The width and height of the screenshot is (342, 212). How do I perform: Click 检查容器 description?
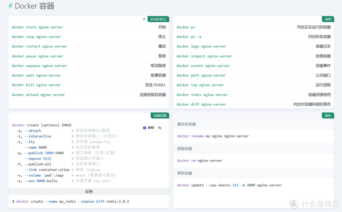(x=323, y=56)
